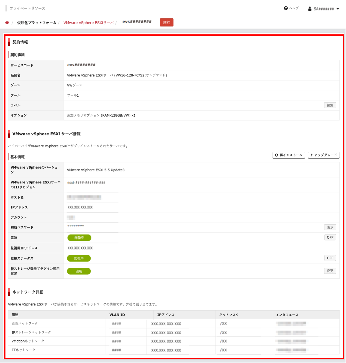Click プライベートリソース header title
This screenshot has width=346, height=363.
pyautogui.click(x=28, y=8)
